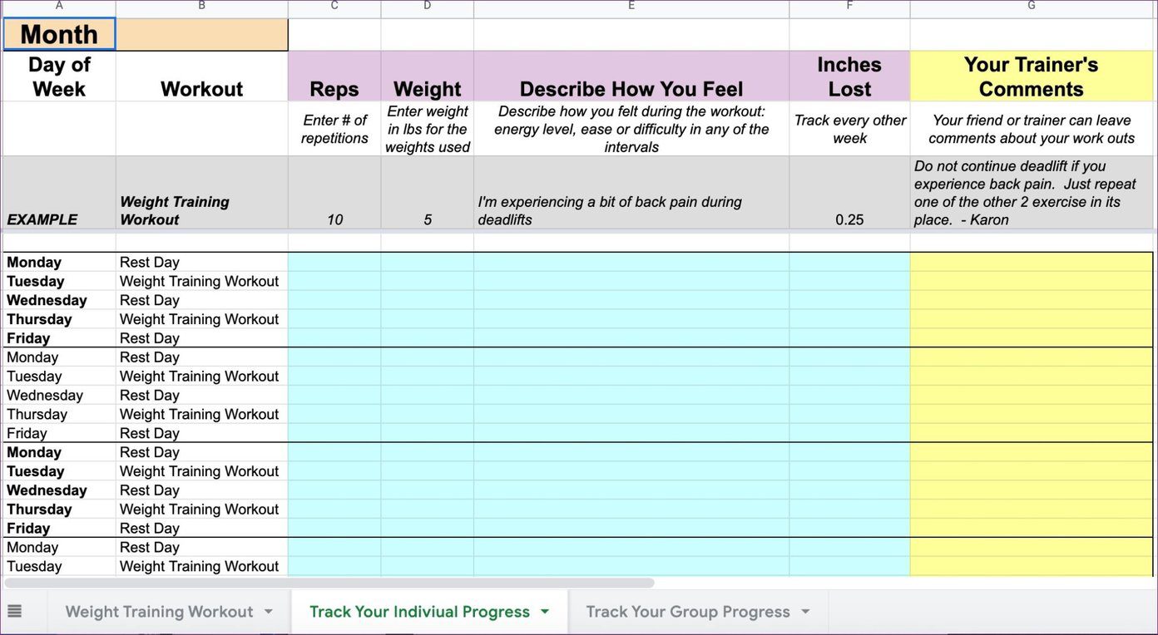The height and width of the screenshot is (635, 1158).
Task: Click the "Inches Lost" heading cell
Action: pyautogui.click(x=849, y=76)
